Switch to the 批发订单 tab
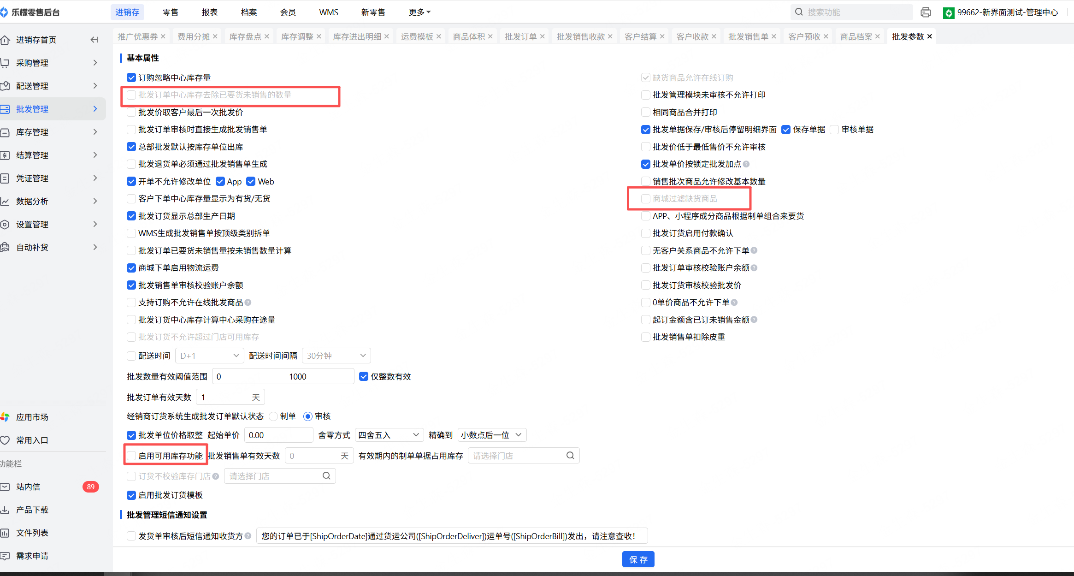The width and height of the screenshot is (1074, 576). pyautogui.click(x=520, y=36)
